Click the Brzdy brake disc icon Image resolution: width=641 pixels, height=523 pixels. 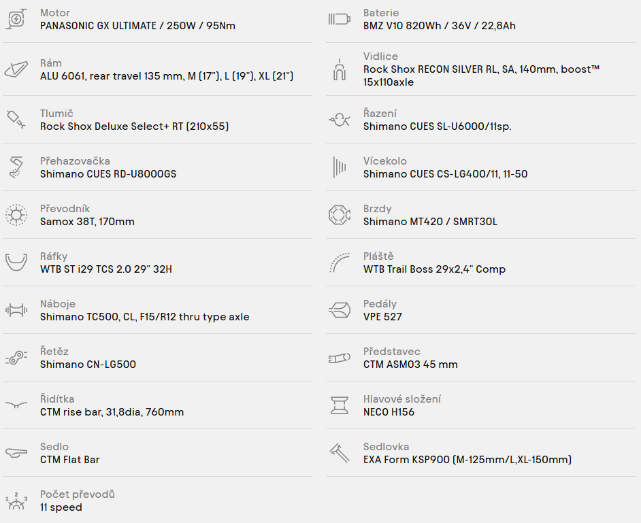pos(340,215)
